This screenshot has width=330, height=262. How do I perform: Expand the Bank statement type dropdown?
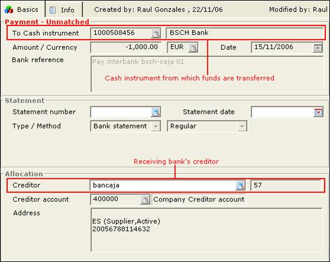[156, 126]
